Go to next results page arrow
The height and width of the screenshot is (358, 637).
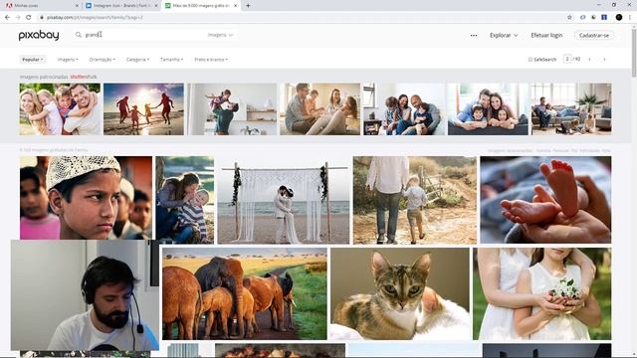point(604,60)
